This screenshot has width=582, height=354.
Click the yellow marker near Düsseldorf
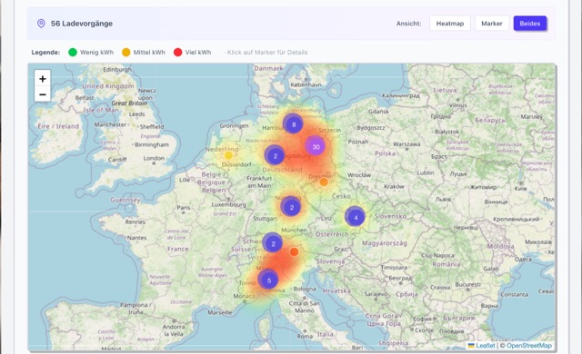tap(228, 155)
